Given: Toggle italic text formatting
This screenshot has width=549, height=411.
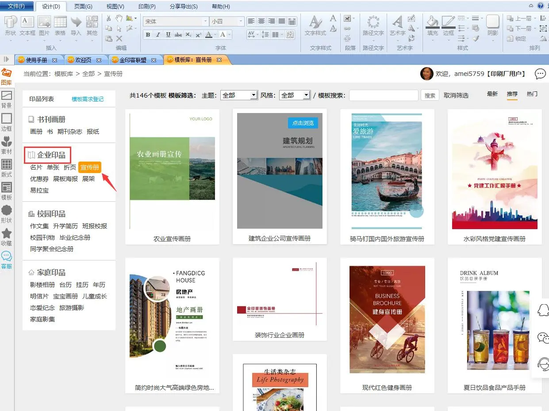Looking at the screenshot, I should (158, 35).
